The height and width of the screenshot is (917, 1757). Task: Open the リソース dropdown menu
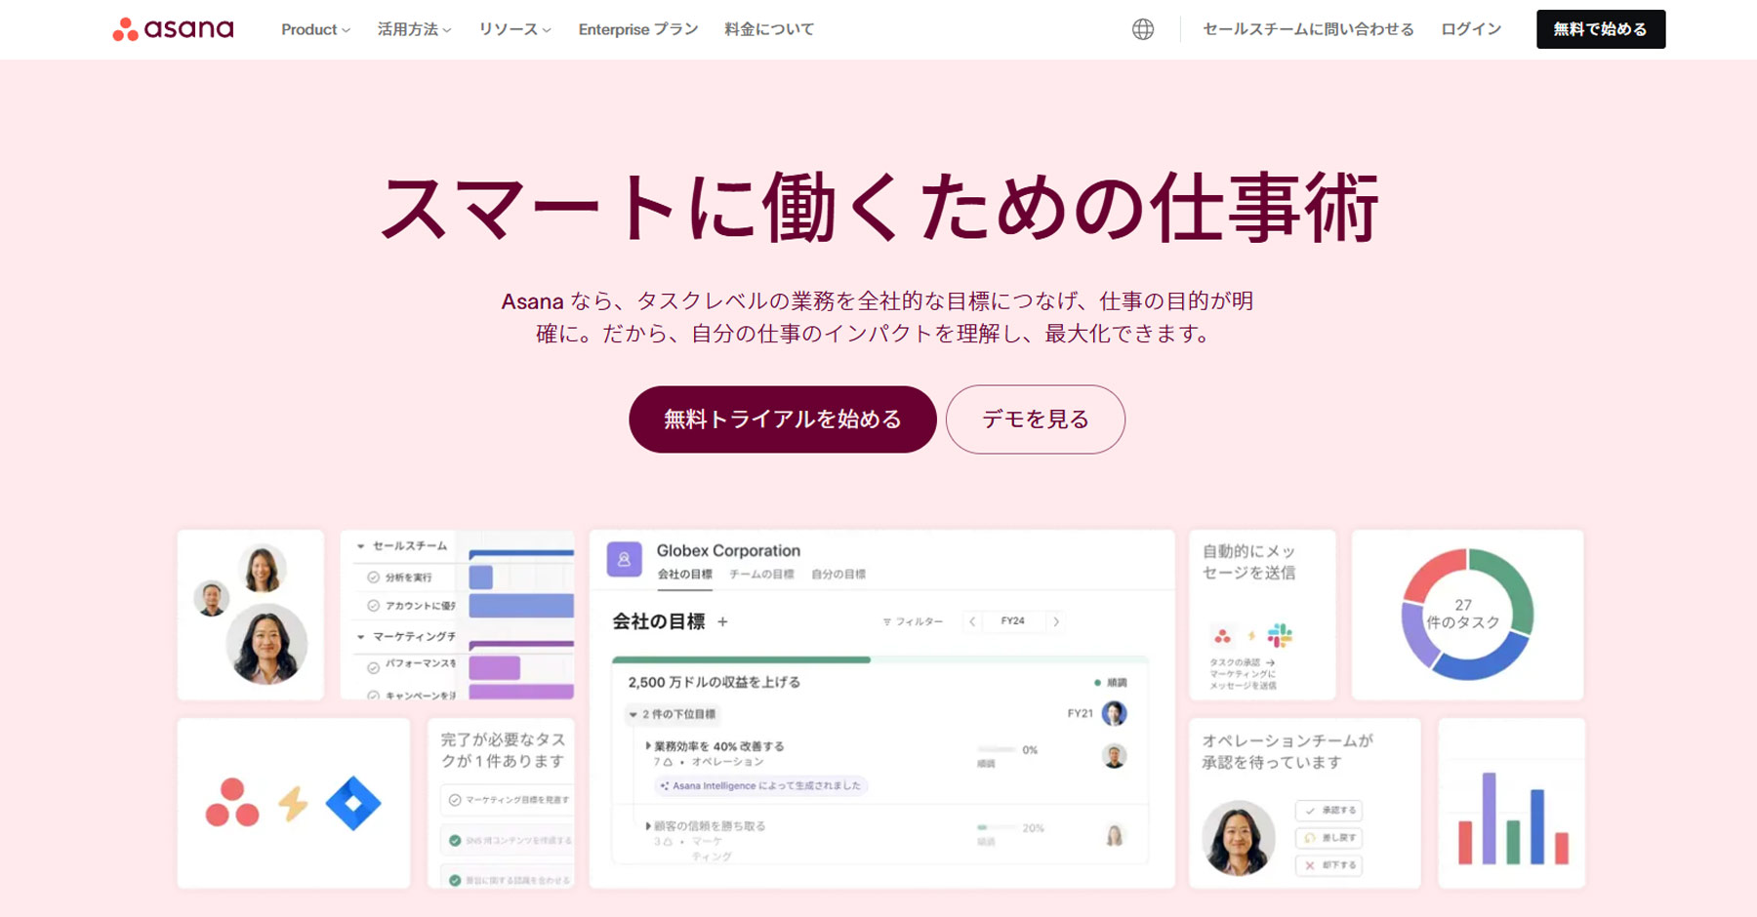514,29
